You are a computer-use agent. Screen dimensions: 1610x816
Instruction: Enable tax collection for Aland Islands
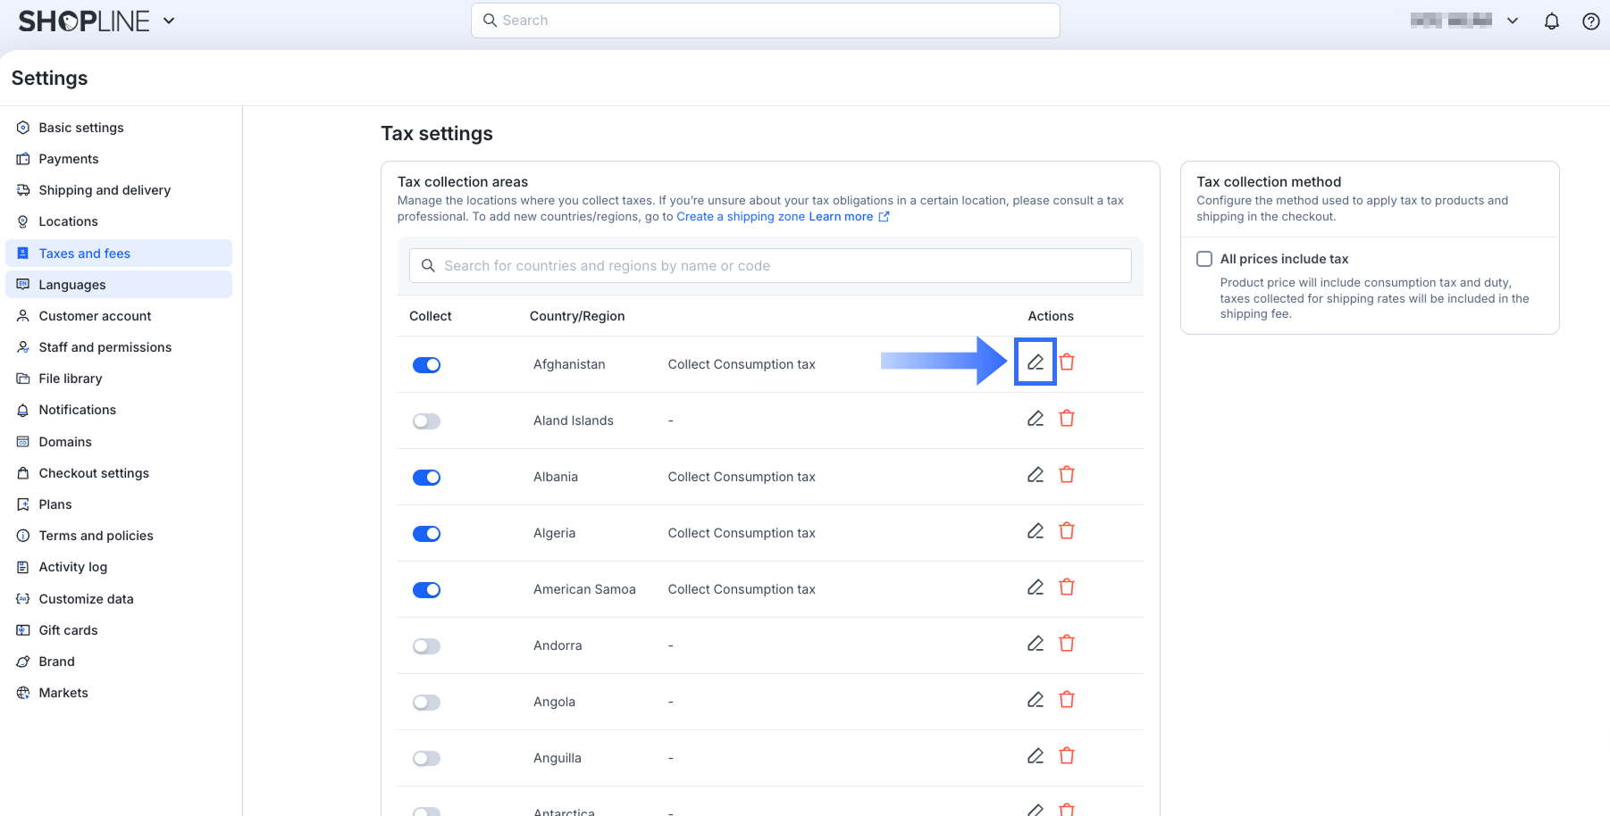pos(426,421)
